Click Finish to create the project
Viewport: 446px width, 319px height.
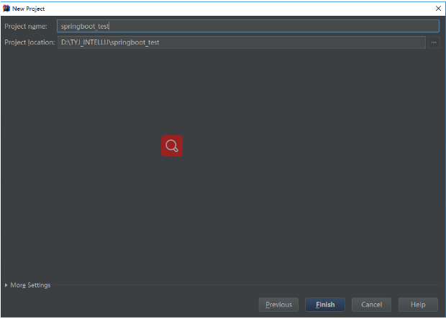click(325, 305)
